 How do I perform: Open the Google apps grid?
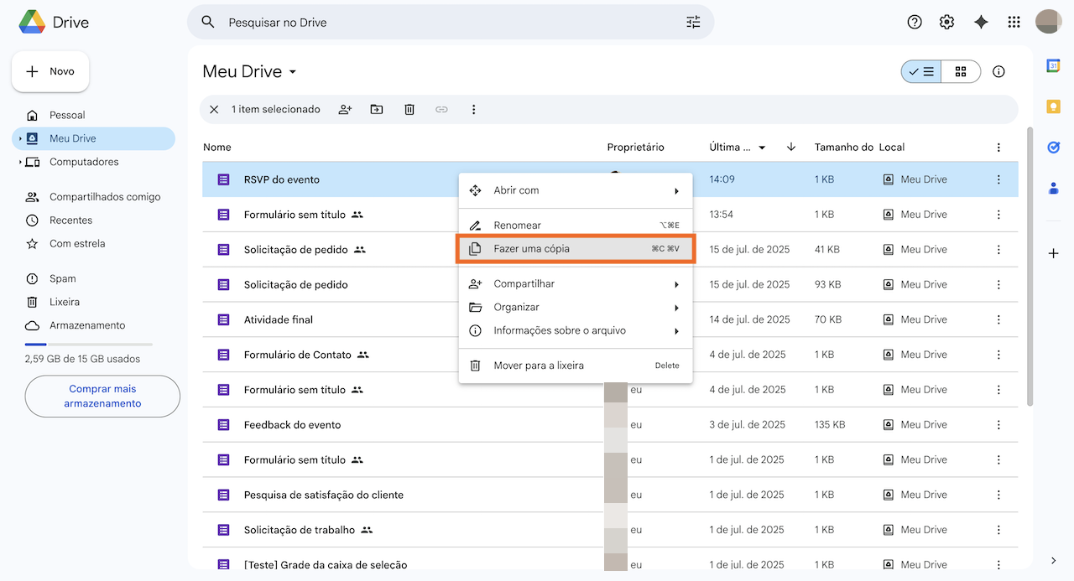coord(1014,23)
